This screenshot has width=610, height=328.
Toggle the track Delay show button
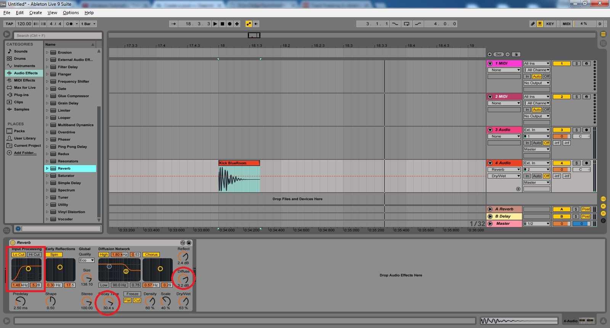coord(603,220)
